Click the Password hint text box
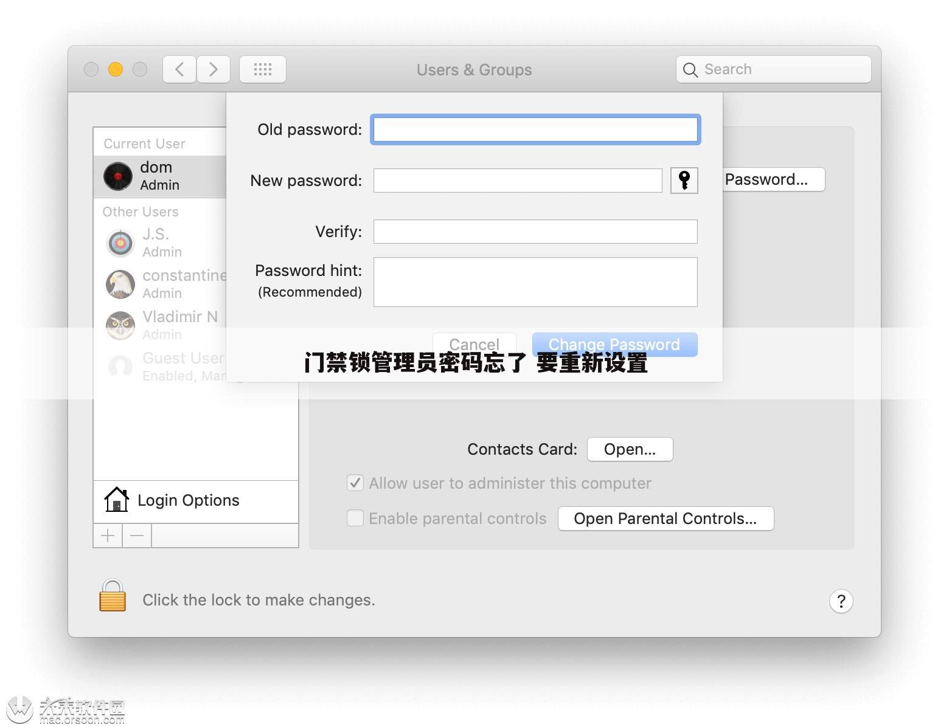Viewport: 949px width, 727px height. coord(535,282)
